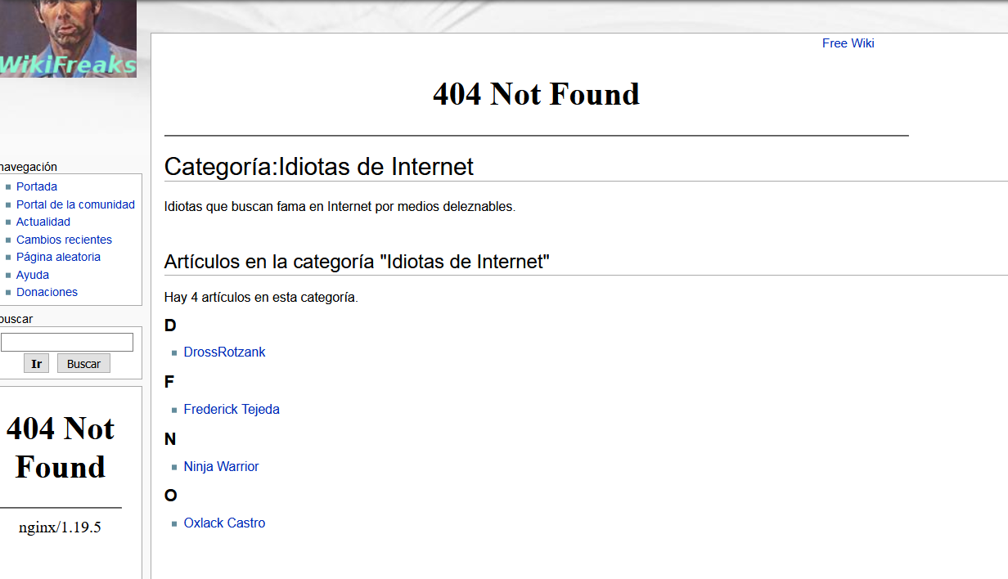Open the Donaciones link
This screenshot has height=579, width=1008.
47,292
